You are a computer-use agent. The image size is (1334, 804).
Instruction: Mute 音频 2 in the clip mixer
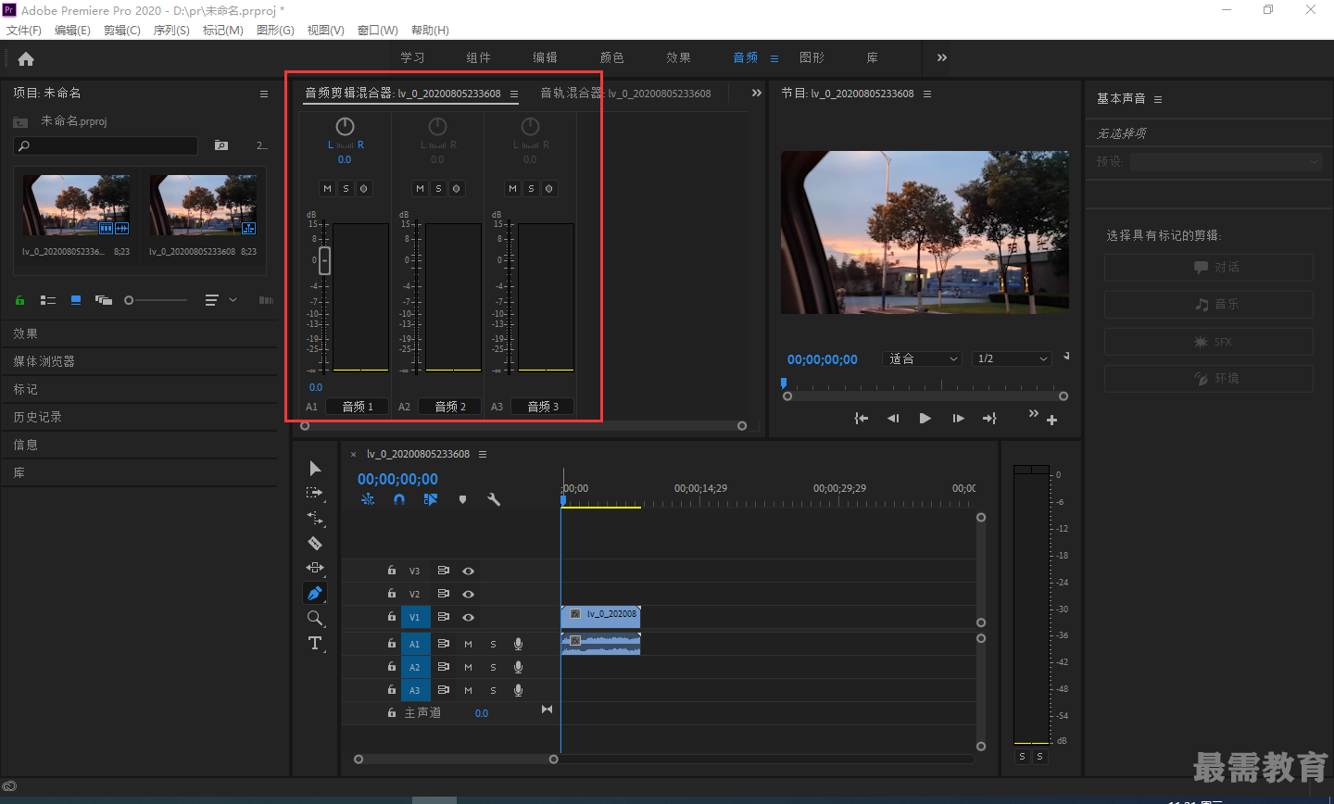(420, 188)
